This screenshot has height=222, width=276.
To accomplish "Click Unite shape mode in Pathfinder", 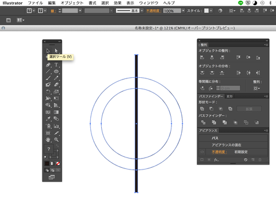I will click(202, 108).
